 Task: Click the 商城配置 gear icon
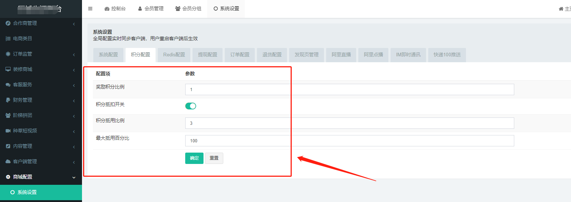click(x=8, y=177)
